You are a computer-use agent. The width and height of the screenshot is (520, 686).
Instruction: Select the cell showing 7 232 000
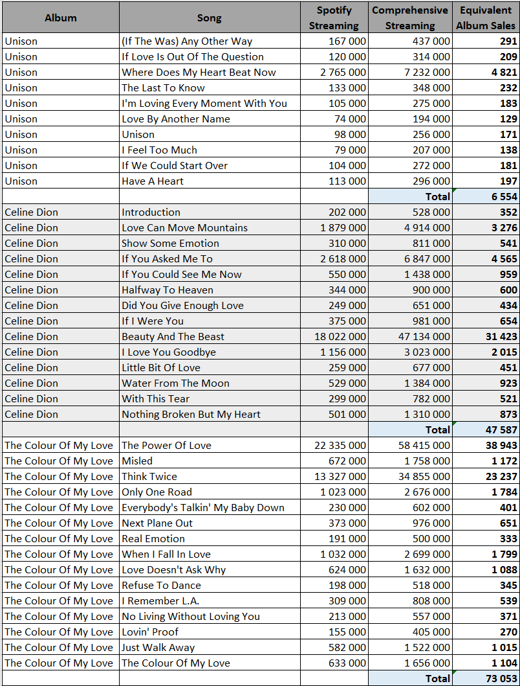tap(410, 72)
